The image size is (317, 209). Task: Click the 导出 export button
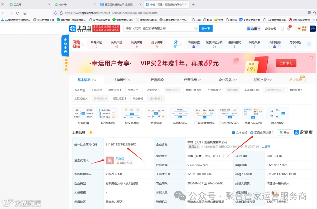(x=284, y=132)
